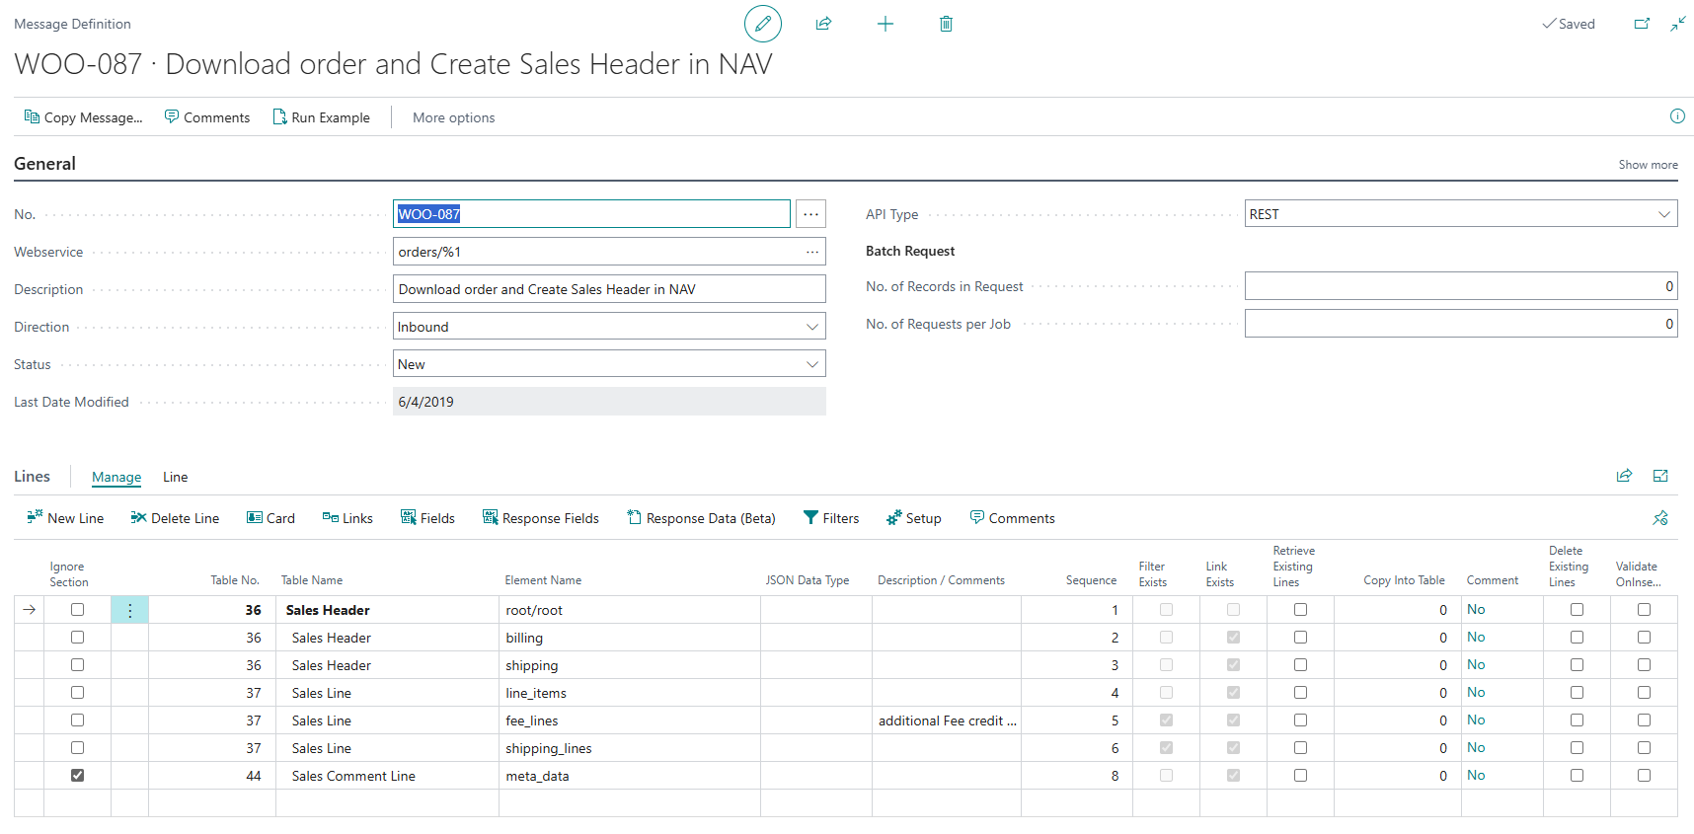This screenshot has width=1694, height=834.
Task: Show row options for root/root line
Action: 130,610
